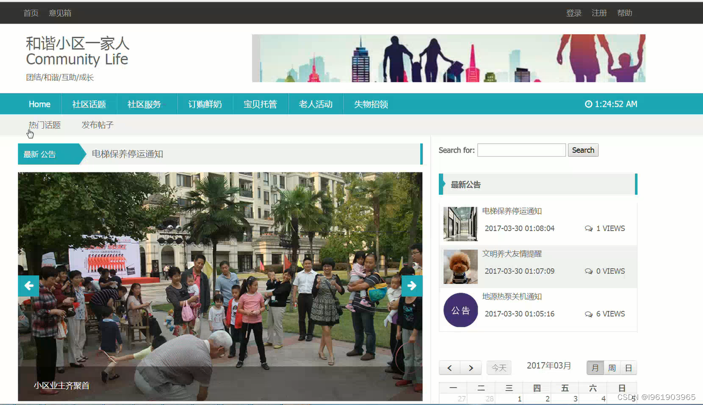This screenshot has height=405, width=703.
Task: Open sidebar notice 电梯保养停运通知
Action: tap(512, 211)
